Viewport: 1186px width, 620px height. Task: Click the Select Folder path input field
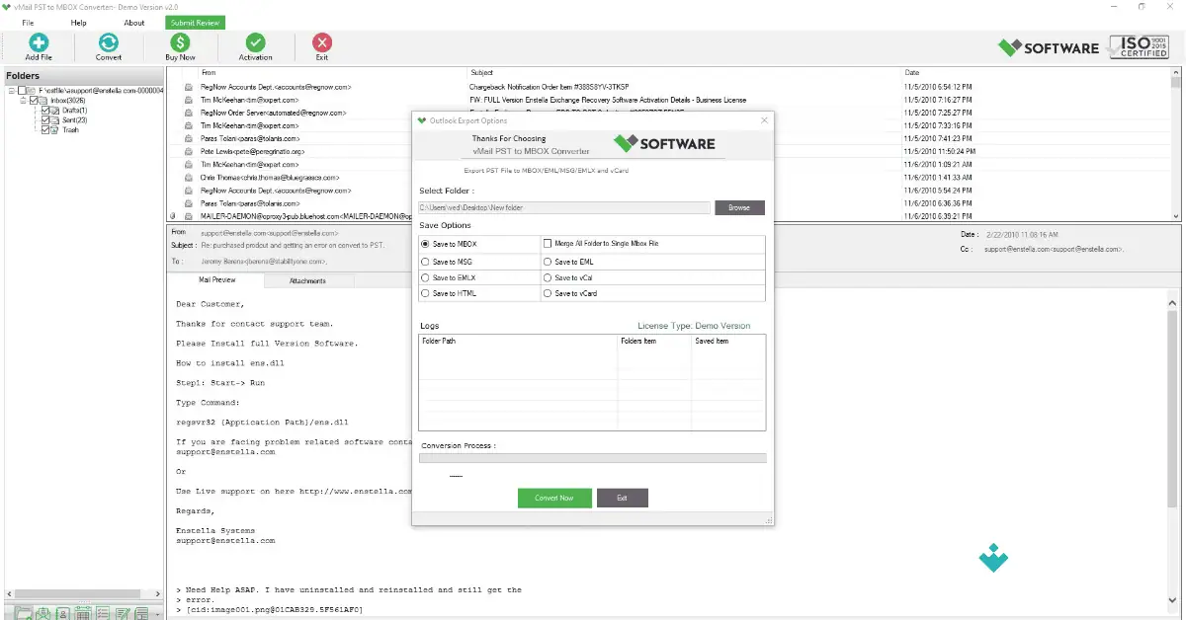(563, 207)
